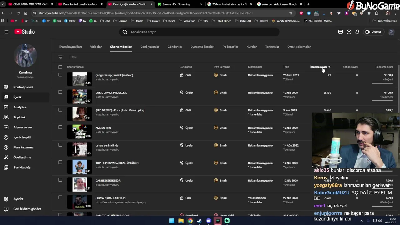Image resolution: width=400 pixels, height=225 pixels.
Task: Click the Filtre filter input
Action: [x=73, y=57]
